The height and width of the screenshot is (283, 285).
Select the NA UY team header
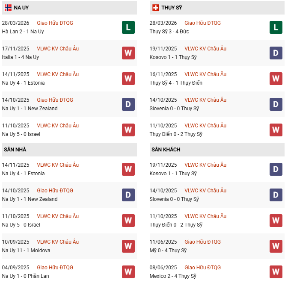click(x=21, y=8)
